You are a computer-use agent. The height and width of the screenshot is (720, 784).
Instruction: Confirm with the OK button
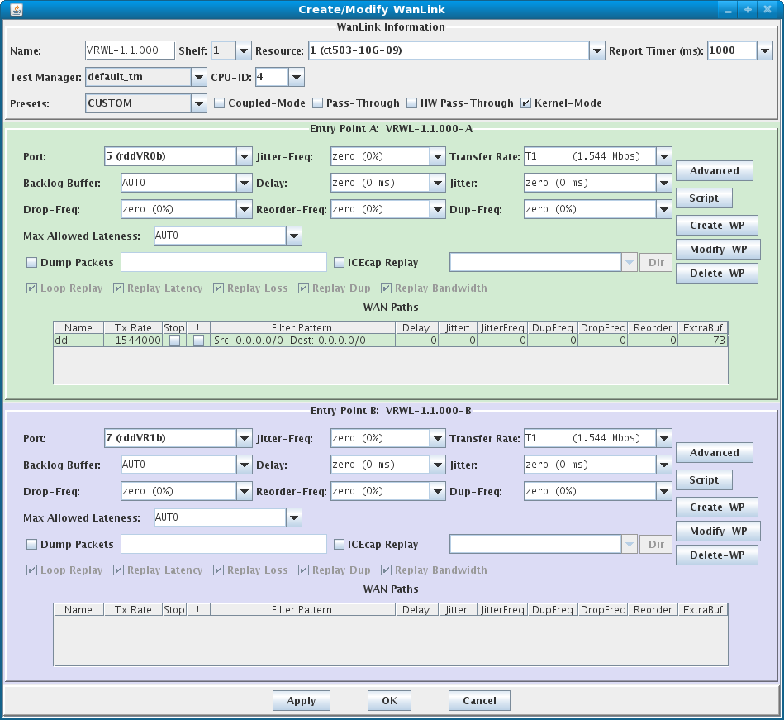[x=389, y=700]
